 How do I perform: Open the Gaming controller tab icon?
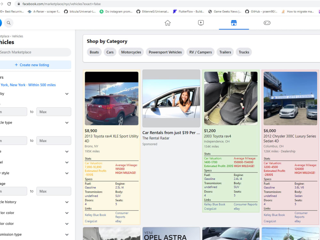267,23
